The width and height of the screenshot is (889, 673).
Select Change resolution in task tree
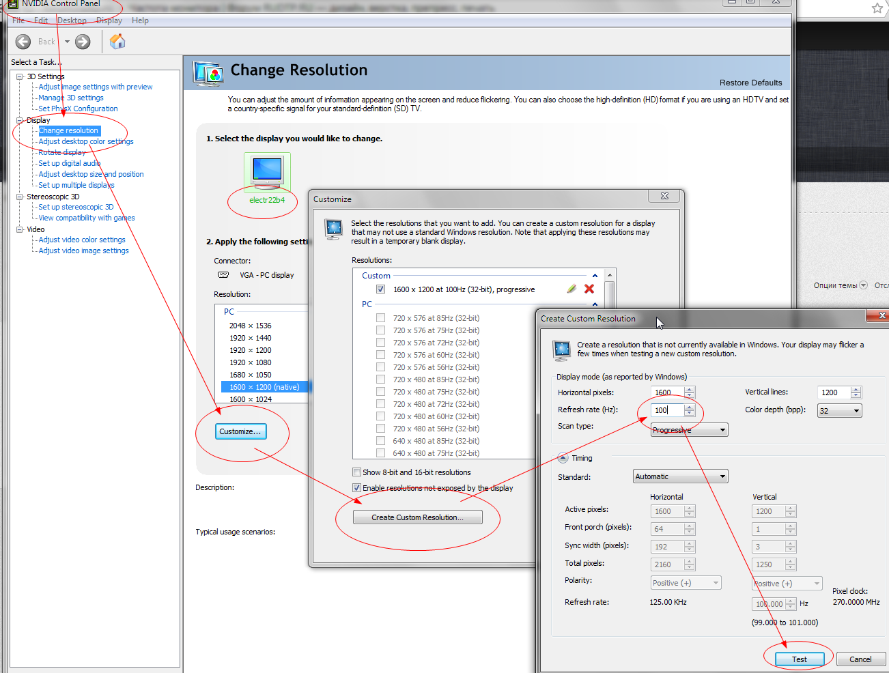[x=69, y=130]
